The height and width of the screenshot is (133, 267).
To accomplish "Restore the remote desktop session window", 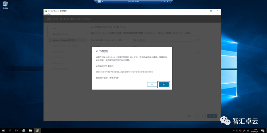I will click(x=165, y=1).
